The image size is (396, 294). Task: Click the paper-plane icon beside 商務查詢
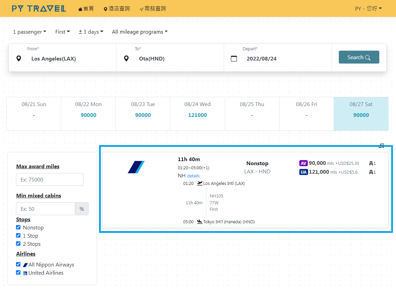(141, 9)
